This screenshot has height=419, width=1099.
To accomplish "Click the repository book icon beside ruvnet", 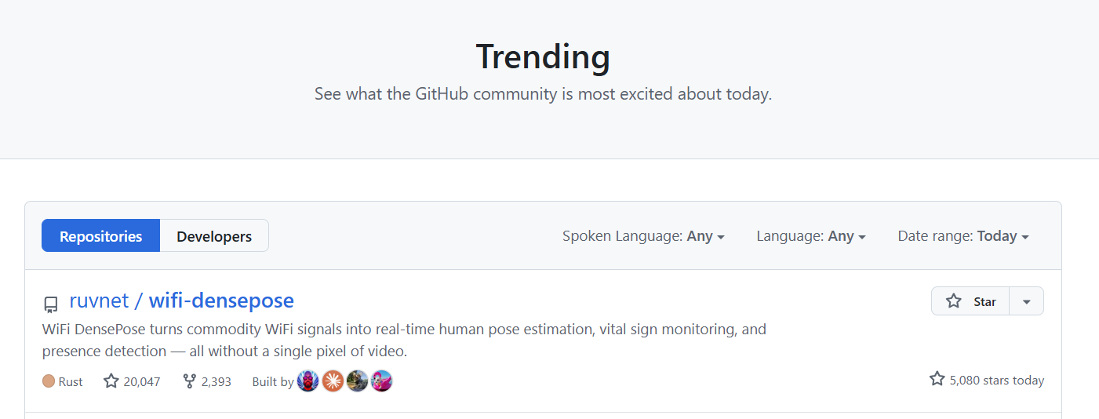I will pyautogui.click(x=51, y=304).
